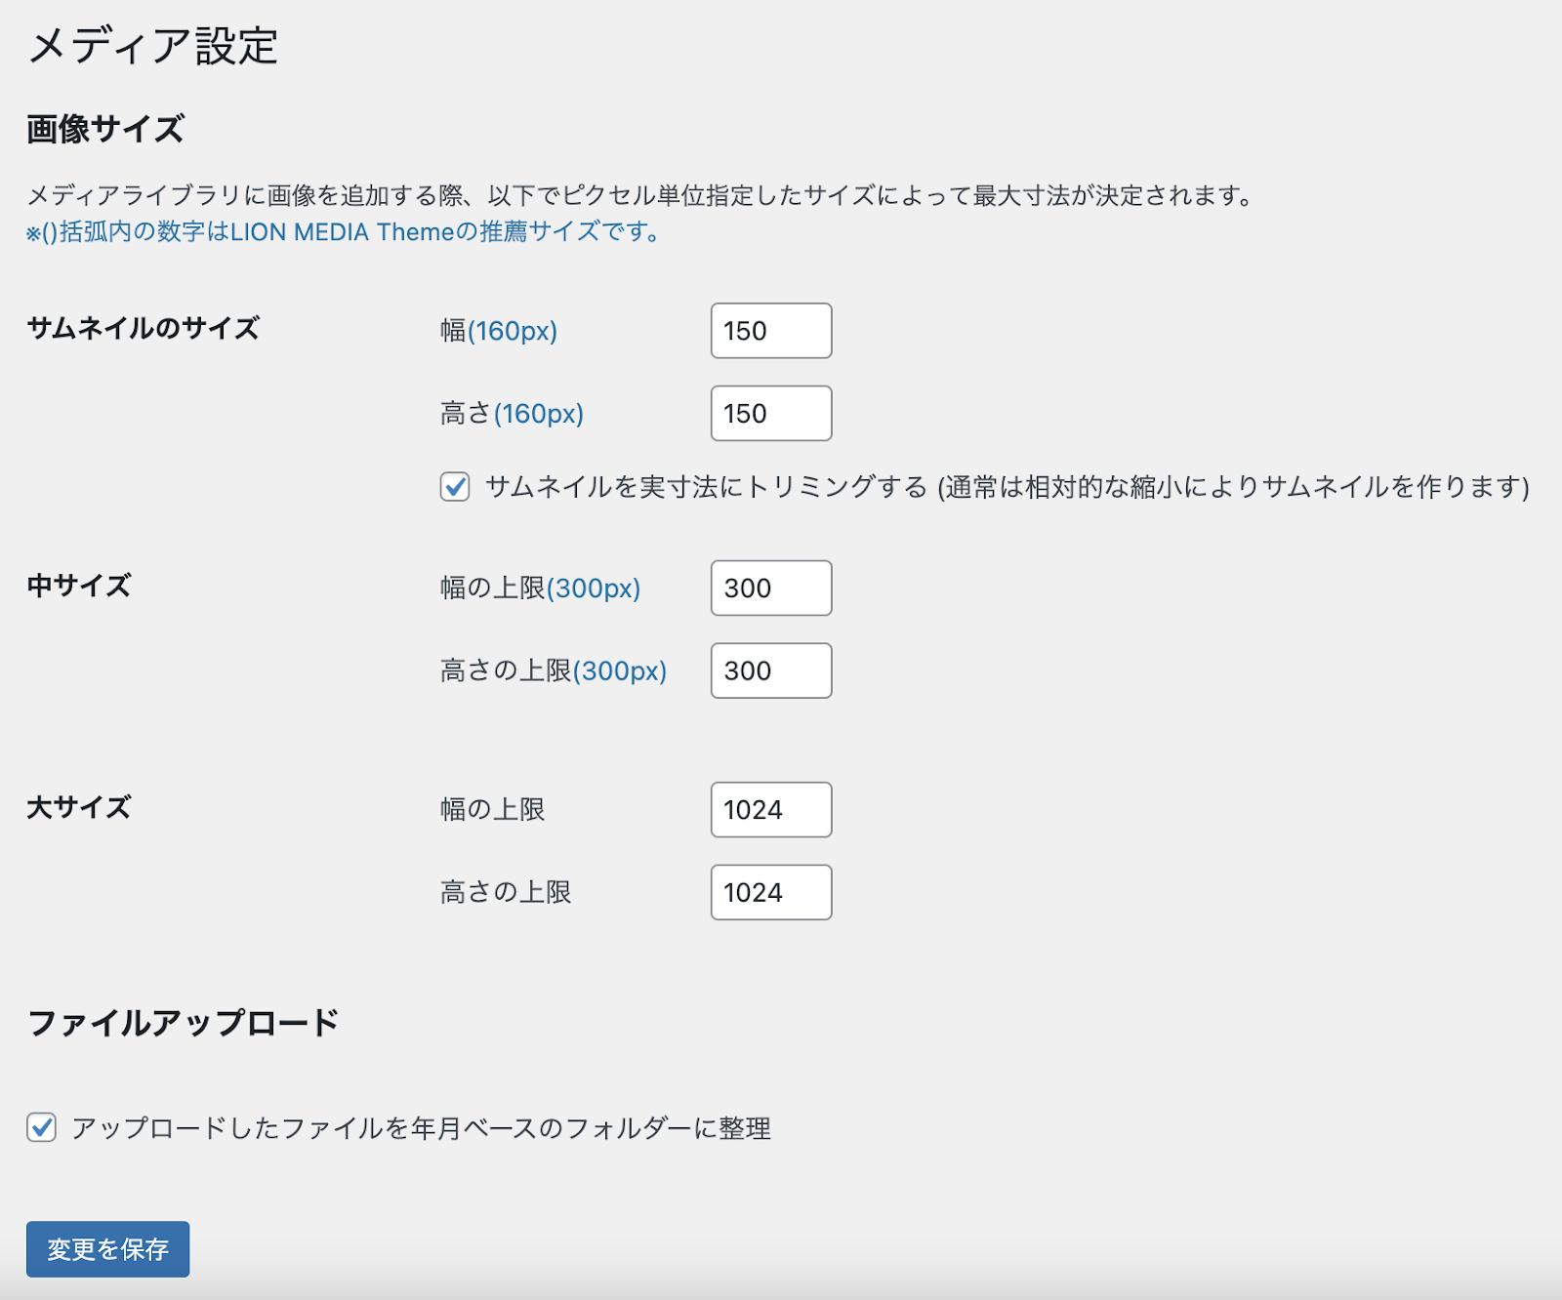
Task: Click the medium size max width field
Action: click(771, 589)
